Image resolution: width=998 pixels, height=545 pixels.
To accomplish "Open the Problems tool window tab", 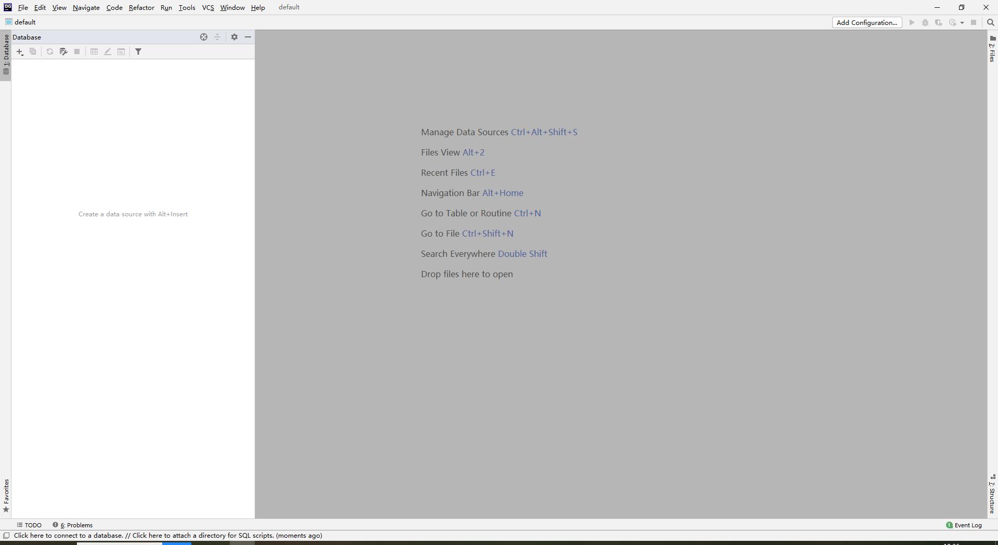I will click(x=73, y=525).
